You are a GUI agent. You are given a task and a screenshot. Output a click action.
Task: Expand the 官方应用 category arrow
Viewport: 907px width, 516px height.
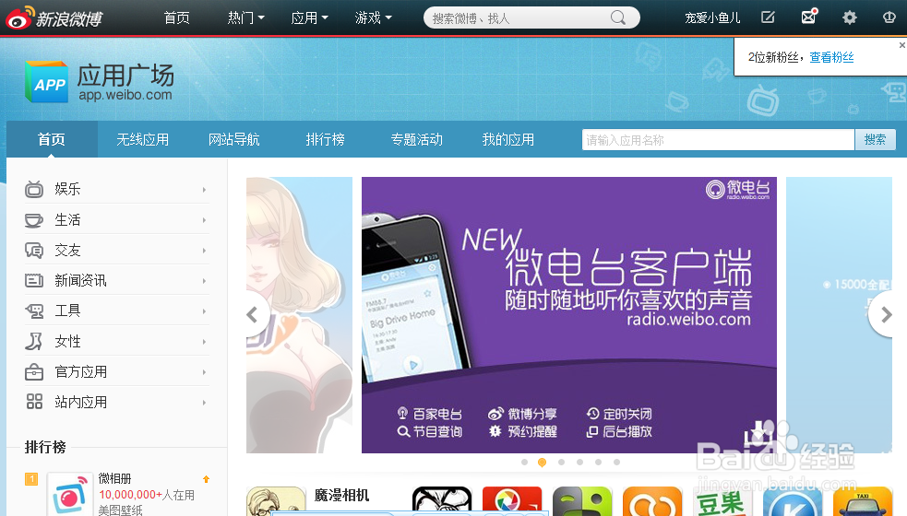(x=204, y=372)
